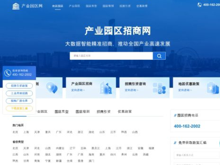The height and width of the screenshot is (165, 220).
Task: Click the phone icon in floating hotline widget
Action: point(8,73)
